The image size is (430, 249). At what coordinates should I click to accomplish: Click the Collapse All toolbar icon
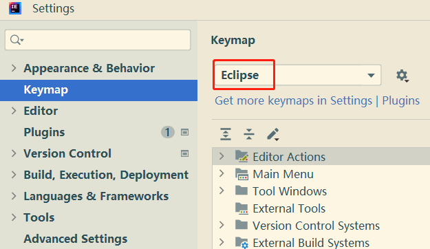[x=249, y=134]
